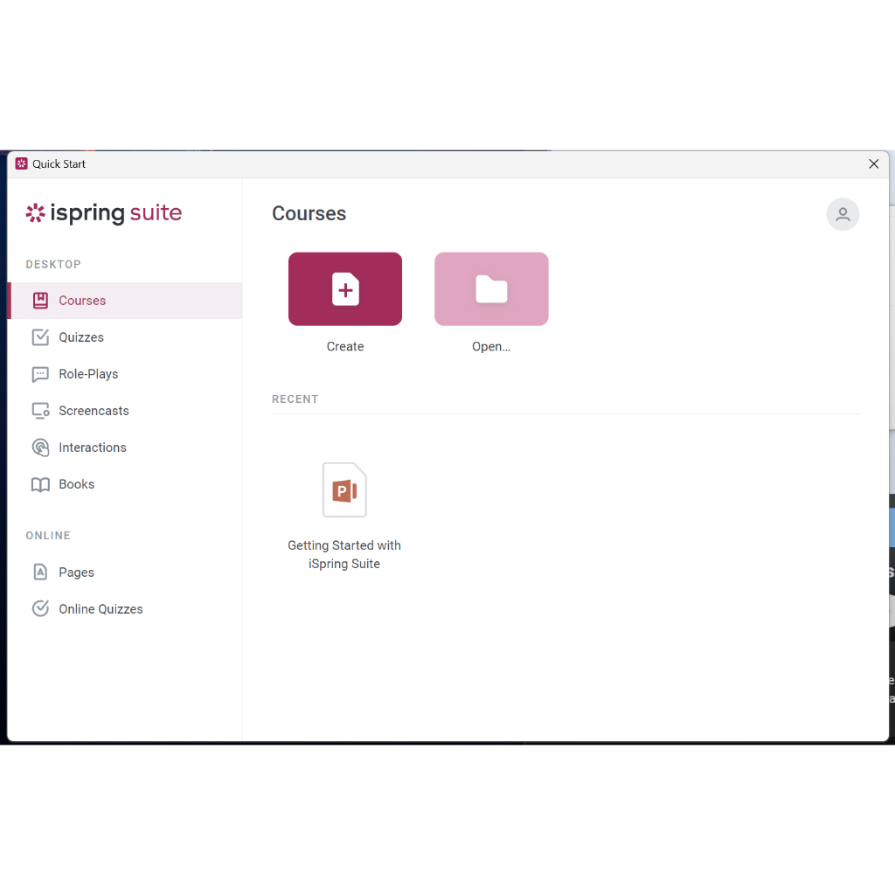Close the Quick Start window
This screenshot has height=895, width=895.
873,163
